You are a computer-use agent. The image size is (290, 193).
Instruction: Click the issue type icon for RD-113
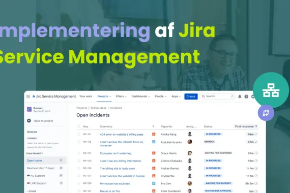point(154,142)
